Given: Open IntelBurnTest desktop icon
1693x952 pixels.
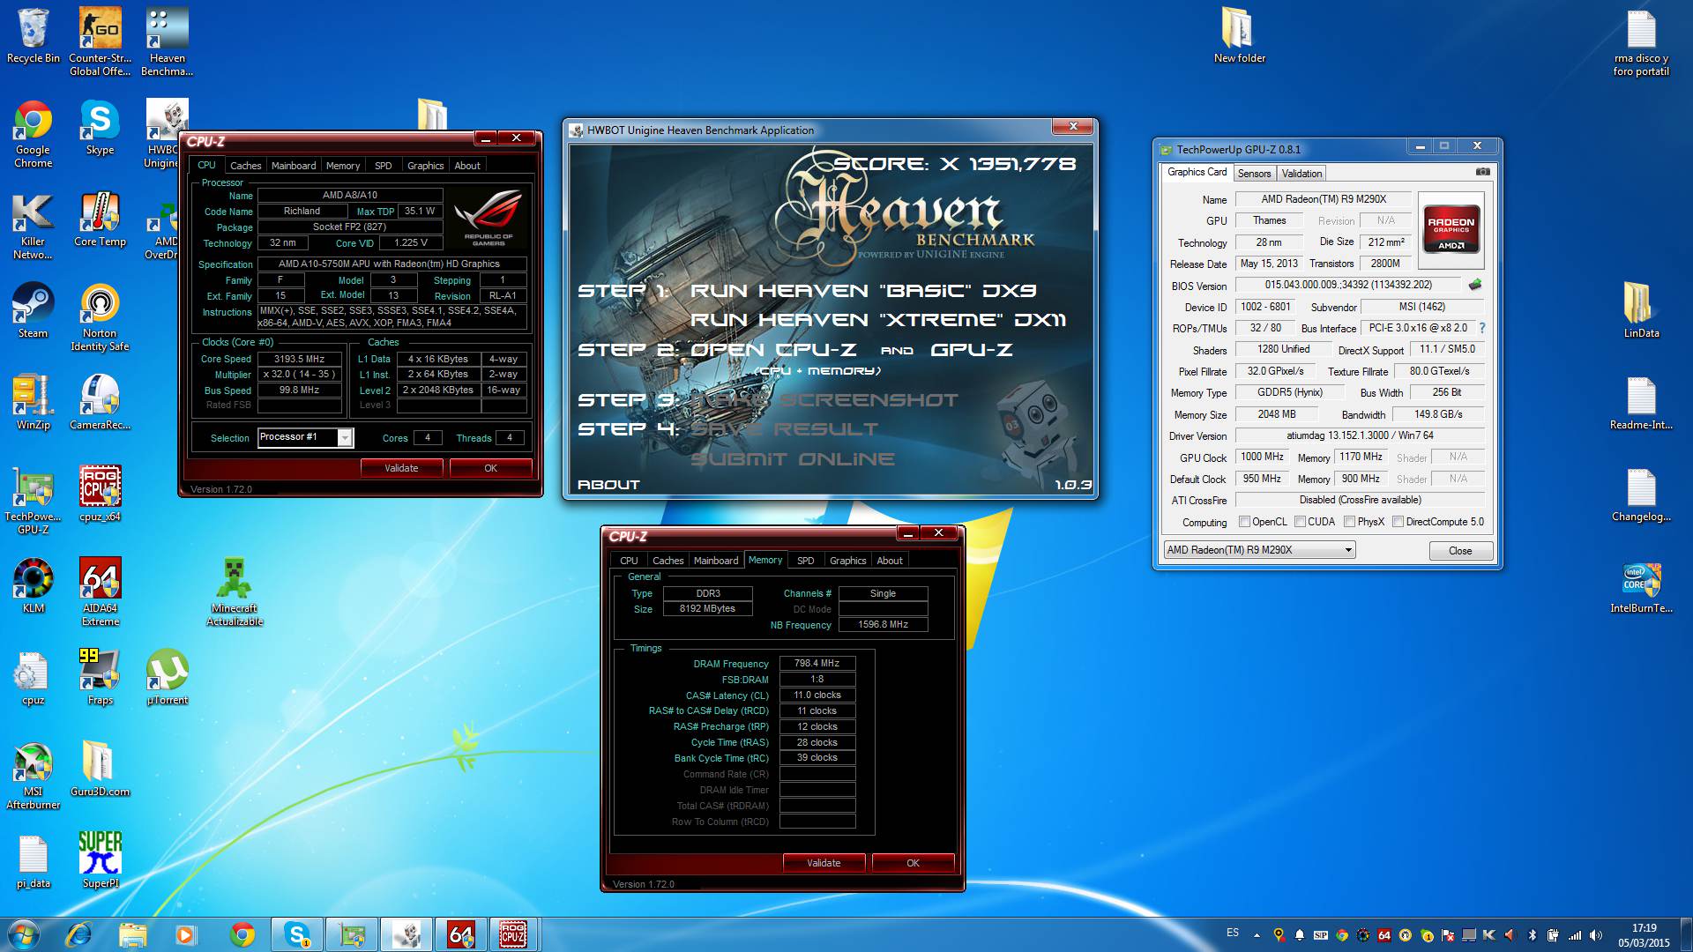Looking at the screenshot, I should pos(1641,587).
